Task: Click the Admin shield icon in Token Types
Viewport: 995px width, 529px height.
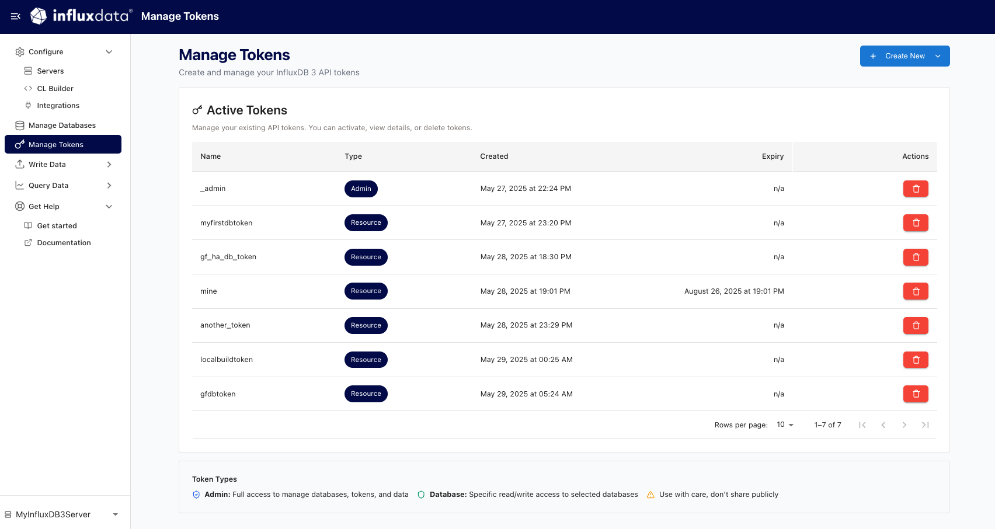Action: [x=196, y=495]
